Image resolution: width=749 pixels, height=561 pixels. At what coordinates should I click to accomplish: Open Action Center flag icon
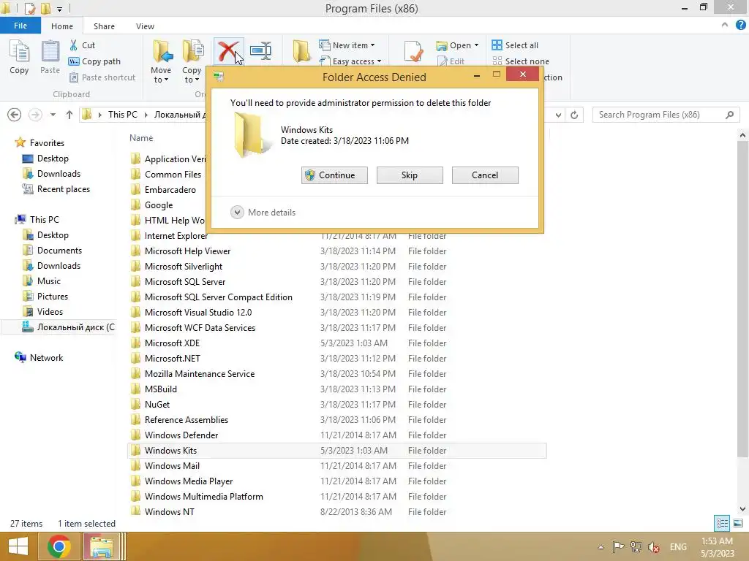[618, 546]
